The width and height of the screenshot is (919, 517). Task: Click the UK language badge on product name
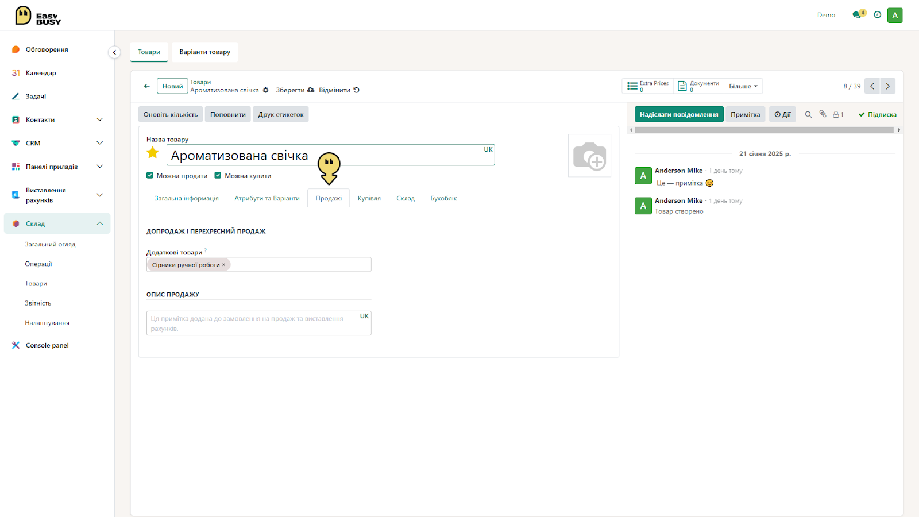coord(488,149)
